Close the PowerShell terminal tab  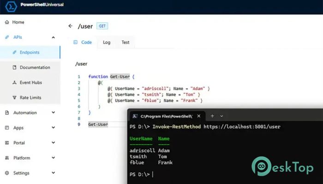pyautogui.click(x=199, y=116)
